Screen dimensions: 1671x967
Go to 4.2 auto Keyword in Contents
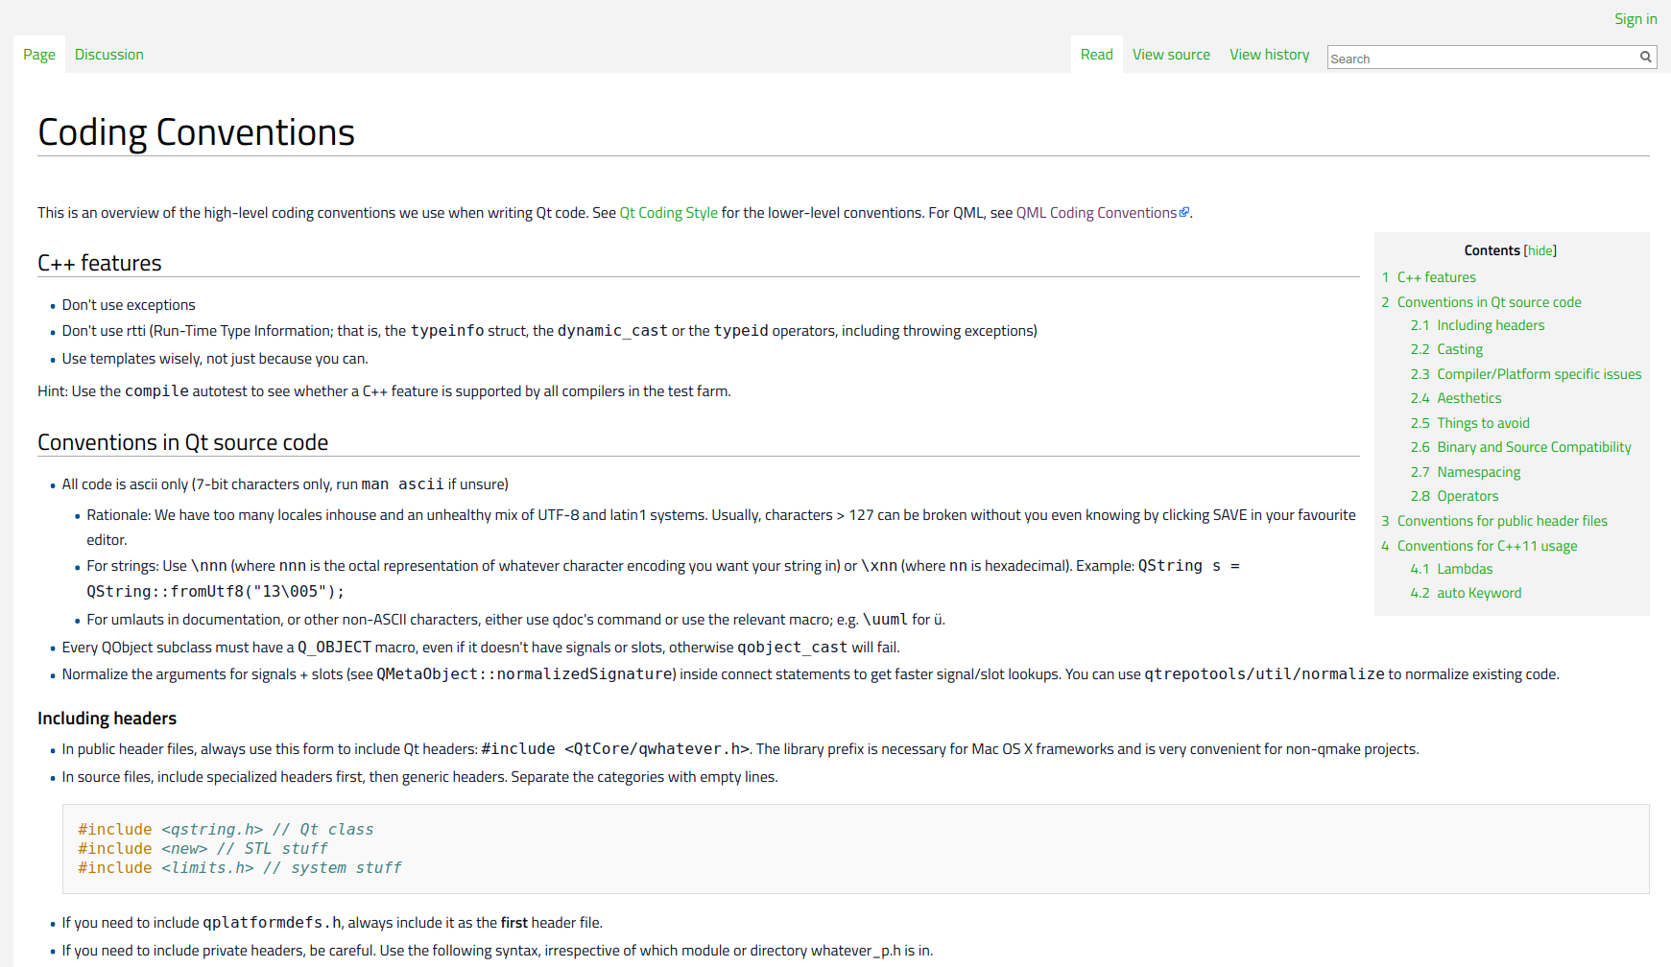(1467, 593)
